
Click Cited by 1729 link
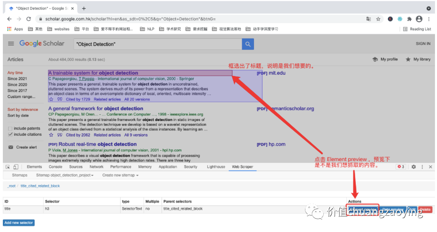(x=78, y=99)
